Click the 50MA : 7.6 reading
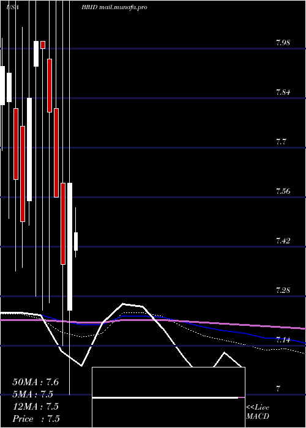 (x=35, y=382)
